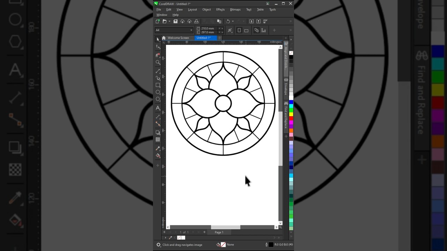Open the undo history dropdown arrow

(x=233, y=21)
